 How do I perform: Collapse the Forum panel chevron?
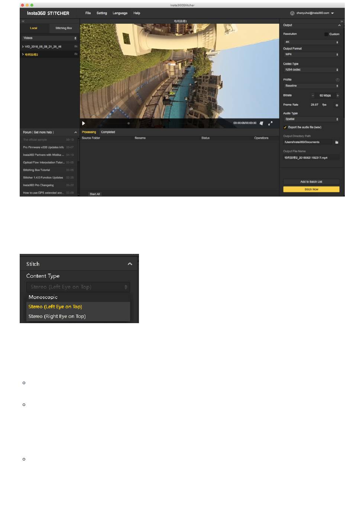click(75, 132)
